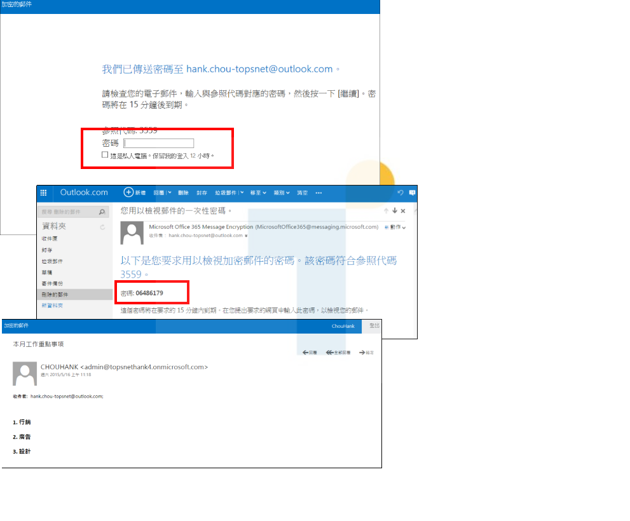The image size is (630, 521).
Task: Click CHOUHANK admin@topsnethank4.onmicrosoft.com sender text
Action: 124,367
